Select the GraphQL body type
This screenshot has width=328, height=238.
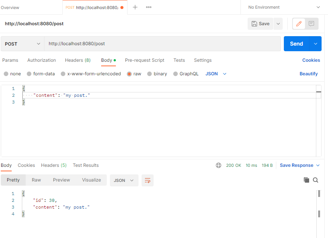[x=186, y=74]
